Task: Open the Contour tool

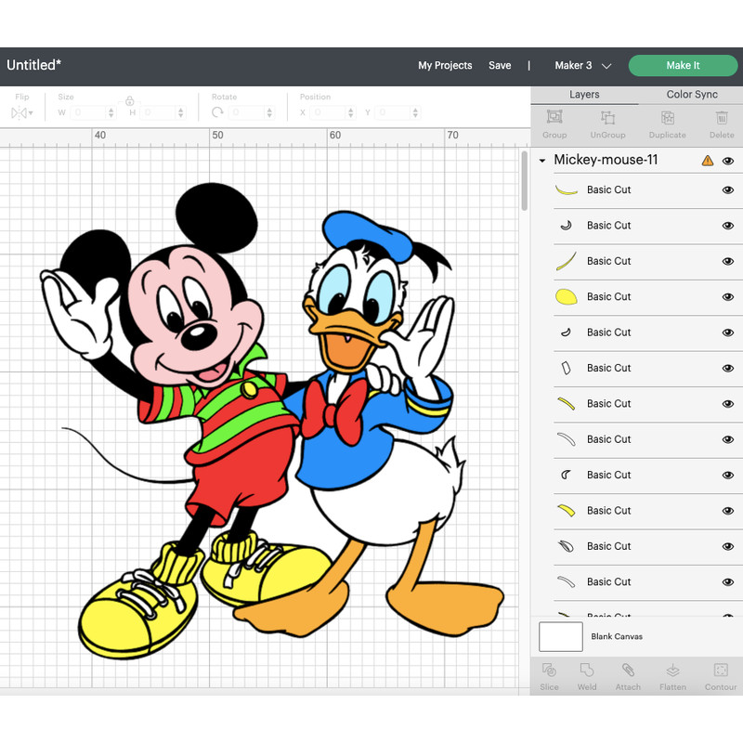Action: click(x=721, y=675)
